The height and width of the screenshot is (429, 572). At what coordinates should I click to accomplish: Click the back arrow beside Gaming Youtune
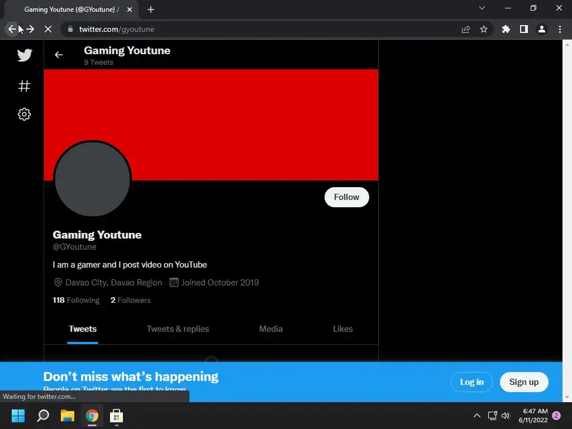pyautogui.click(x=59, y=55)
